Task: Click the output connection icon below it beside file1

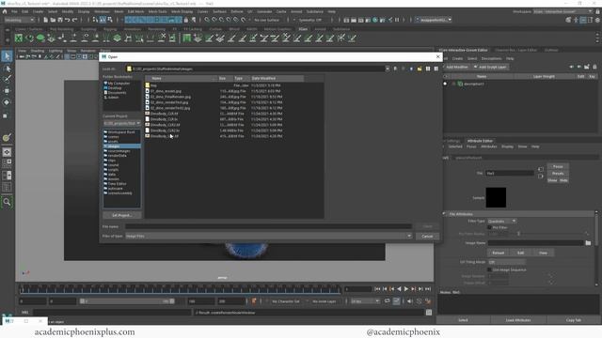Action: tap(541, 177)
